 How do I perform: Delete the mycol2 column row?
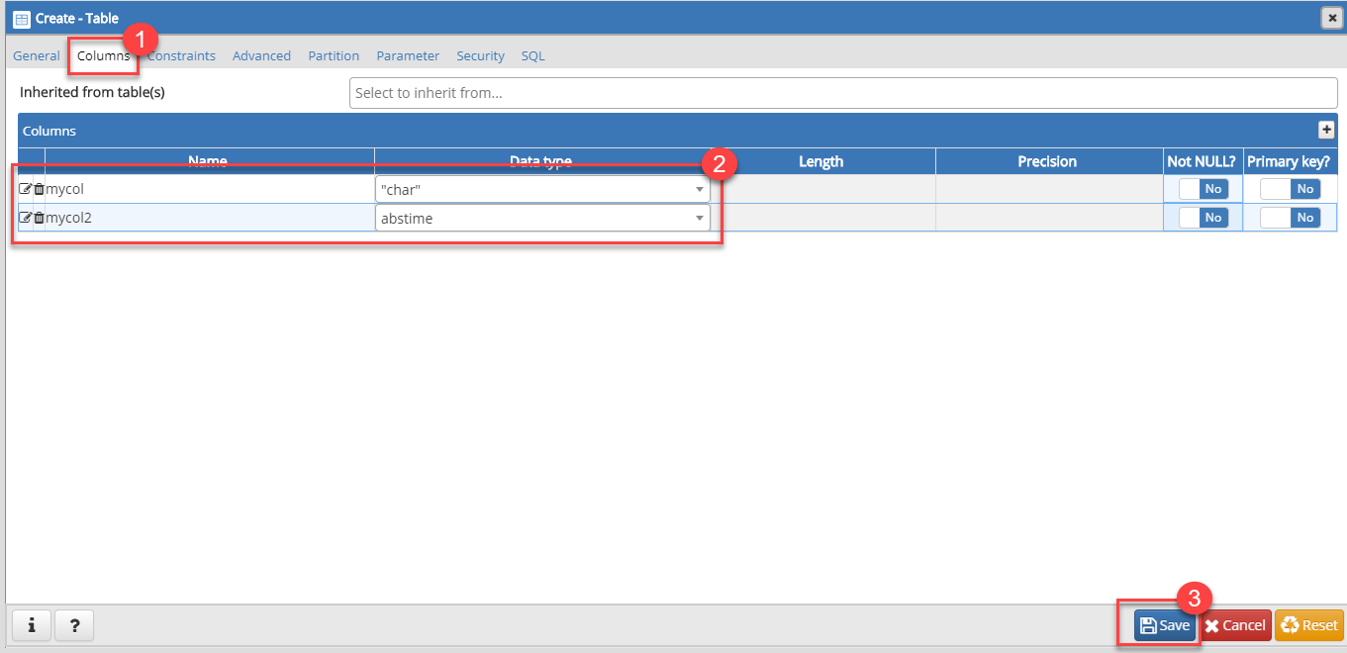click(x=39, y=218)
